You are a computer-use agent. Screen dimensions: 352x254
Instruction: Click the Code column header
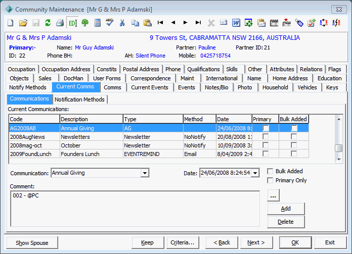tap(34, 119)
